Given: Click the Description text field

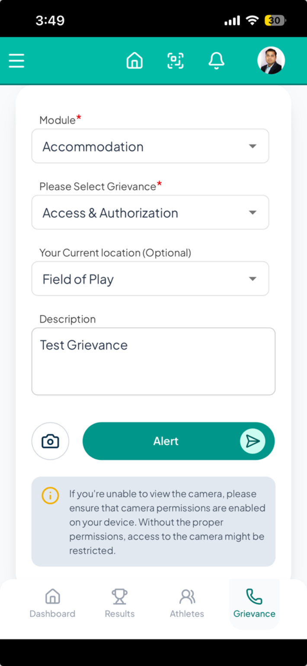Looking at the screenshot, I should point(153,361).
